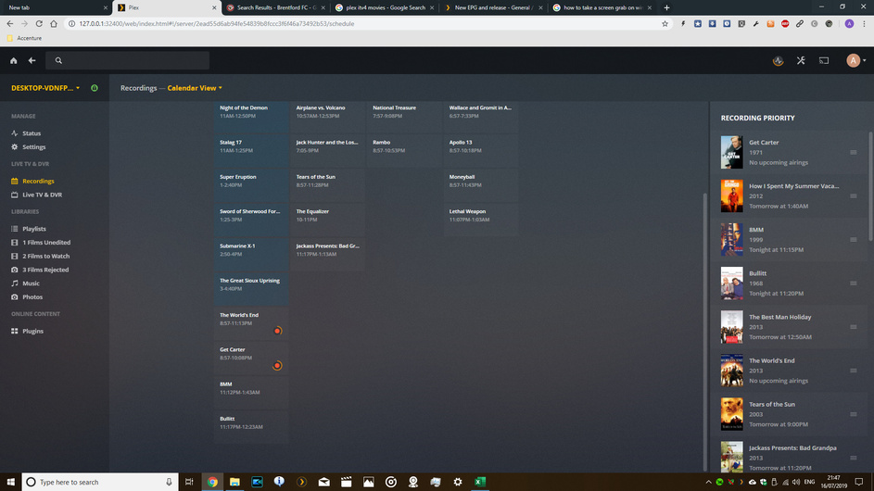Open Rambo calendar entry
Image resolution: width=874 pixels, height=491 pixels.
click(404, 150)
